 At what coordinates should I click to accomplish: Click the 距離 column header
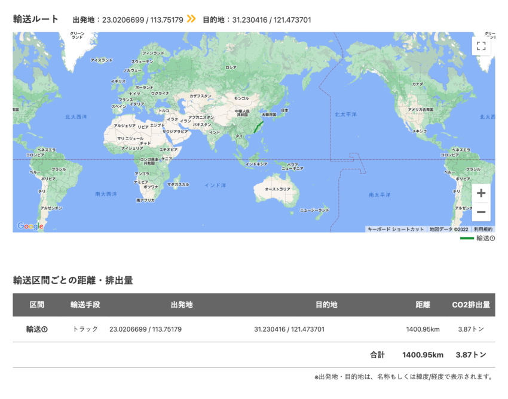423,305
